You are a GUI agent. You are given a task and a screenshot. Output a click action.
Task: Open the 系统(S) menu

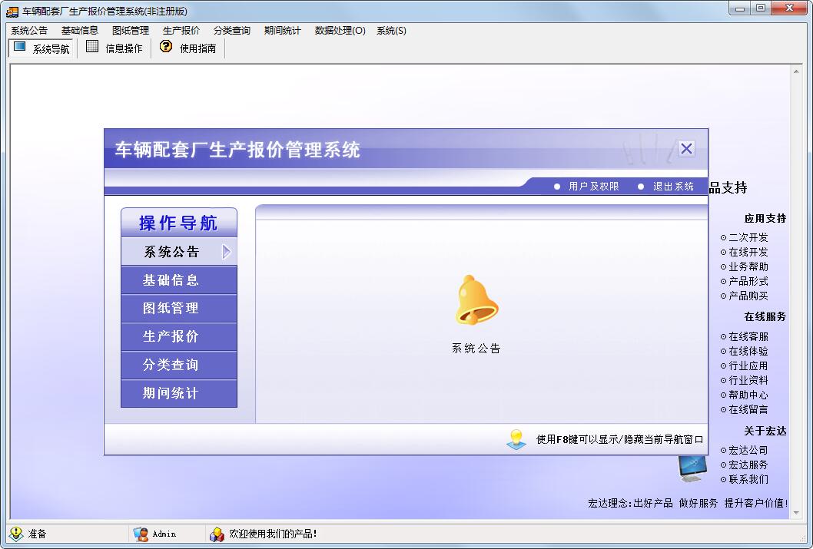pos(391,31)
